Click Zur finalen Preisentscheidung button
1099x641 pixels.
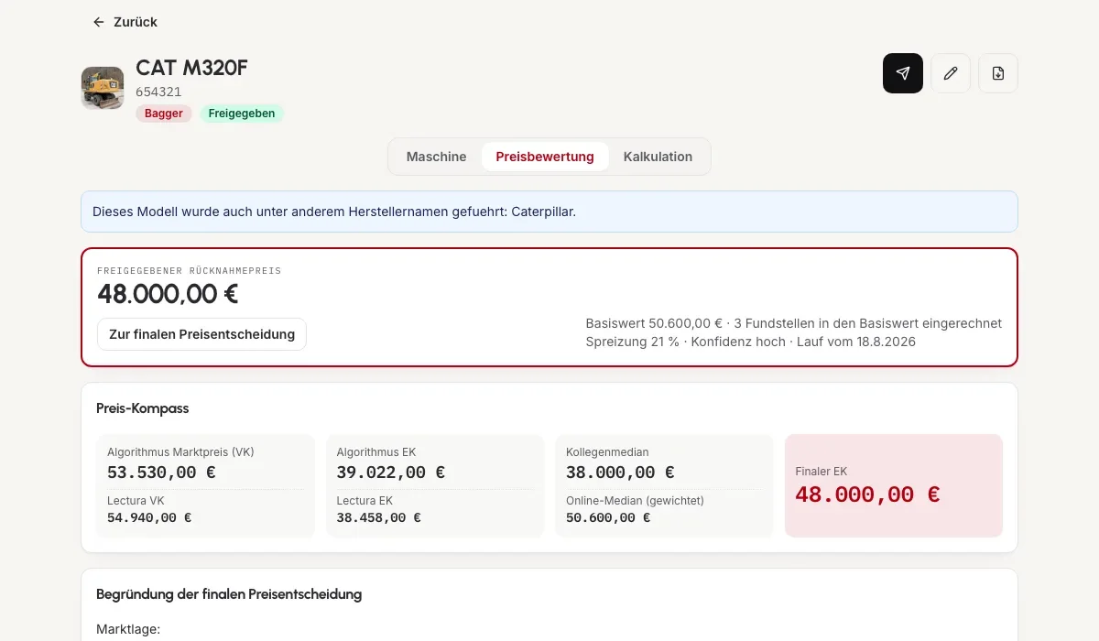pos(201,334)
